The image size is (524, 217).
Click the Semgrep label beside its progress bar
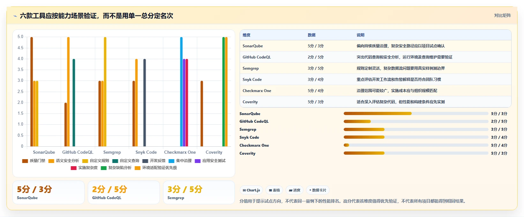click(x=248, y=129)
